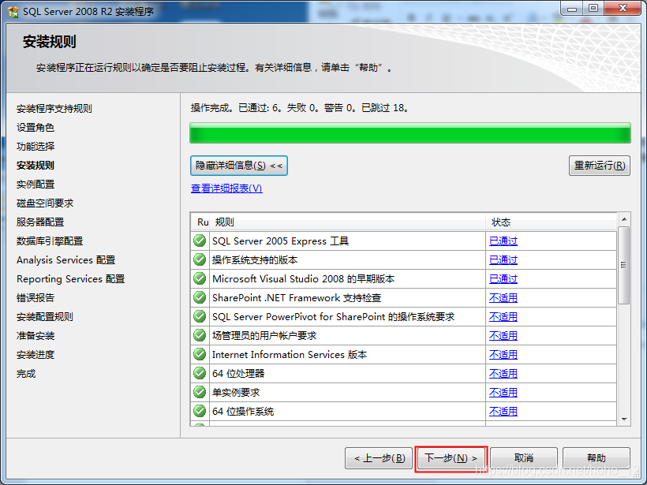Viewport: 647px width, 485px height.
Task: Click the checkmark icon beside 64 位操作系统
Action: 200,411
